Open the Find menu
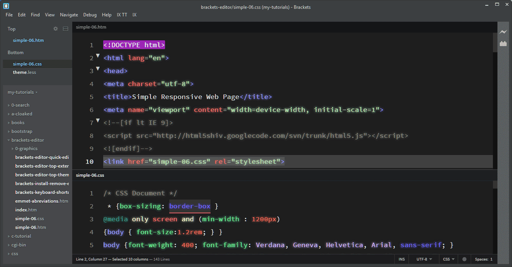The height and width of the screenshot is (267, 512). tap(36, 15)
